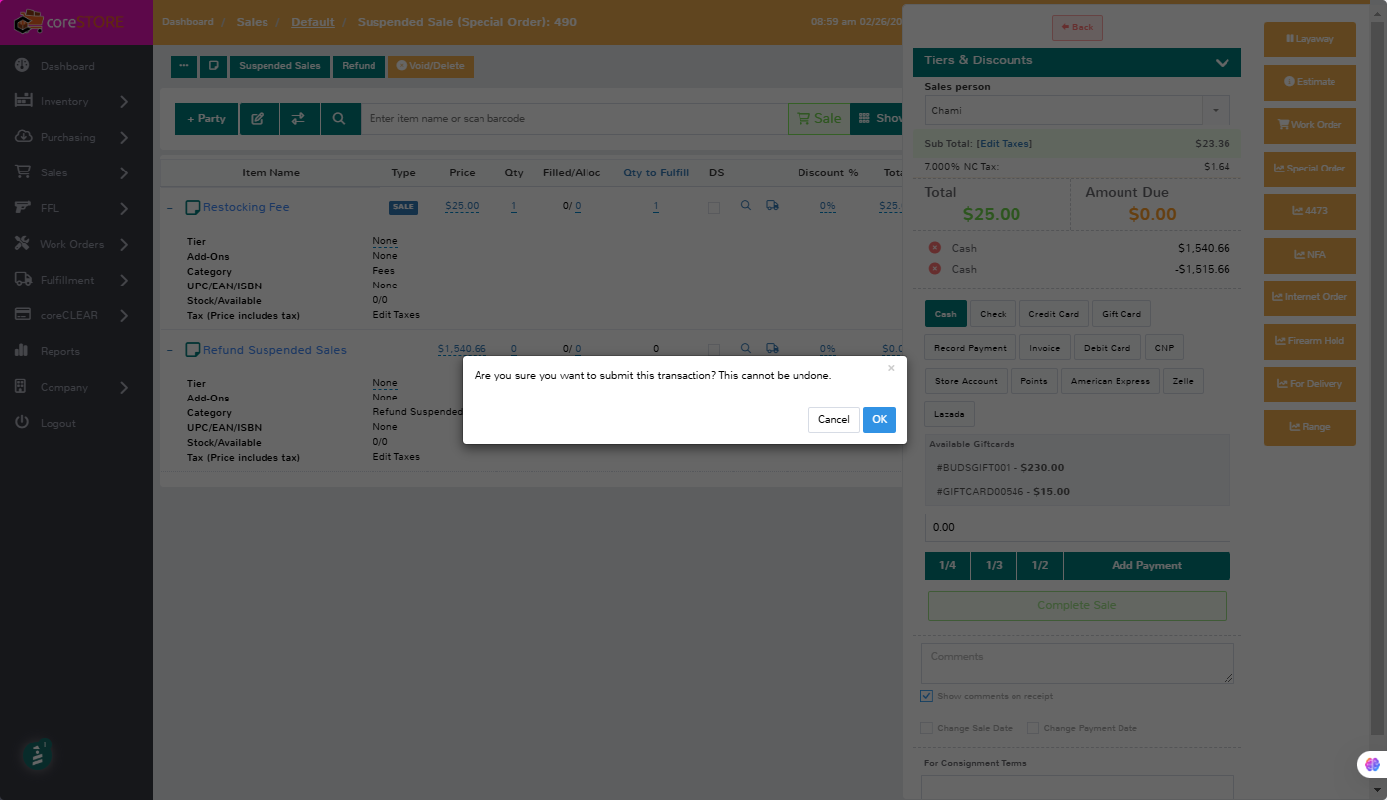Image resolution: width=1387 pixels, height=800 pixels.
Task: Click the Edit Taxes link beside Sub Total
Action: (x=1005, y=144)
